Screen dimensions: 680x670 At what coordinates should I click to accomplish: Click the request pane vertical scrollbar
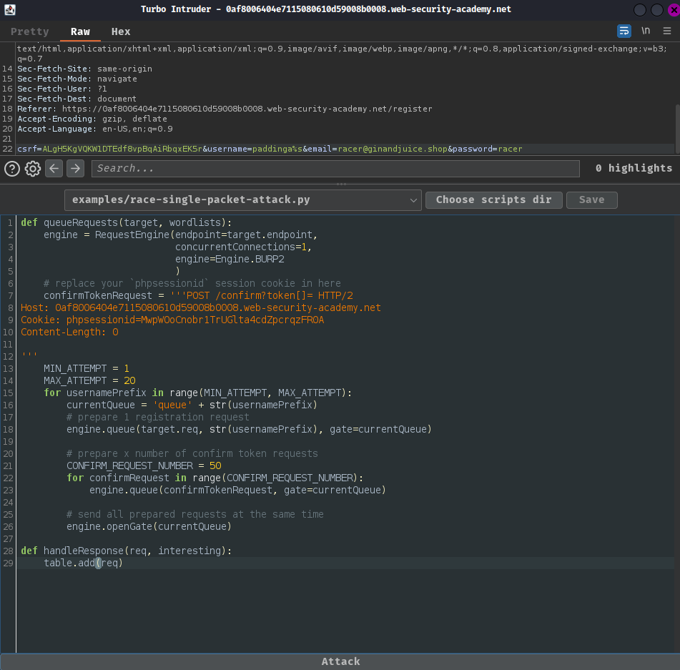pyautogui.click(x=677, y=128)
